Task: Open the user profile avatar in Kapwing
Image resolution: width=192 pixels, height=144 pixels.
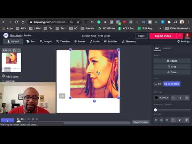Action: [187, 36]
